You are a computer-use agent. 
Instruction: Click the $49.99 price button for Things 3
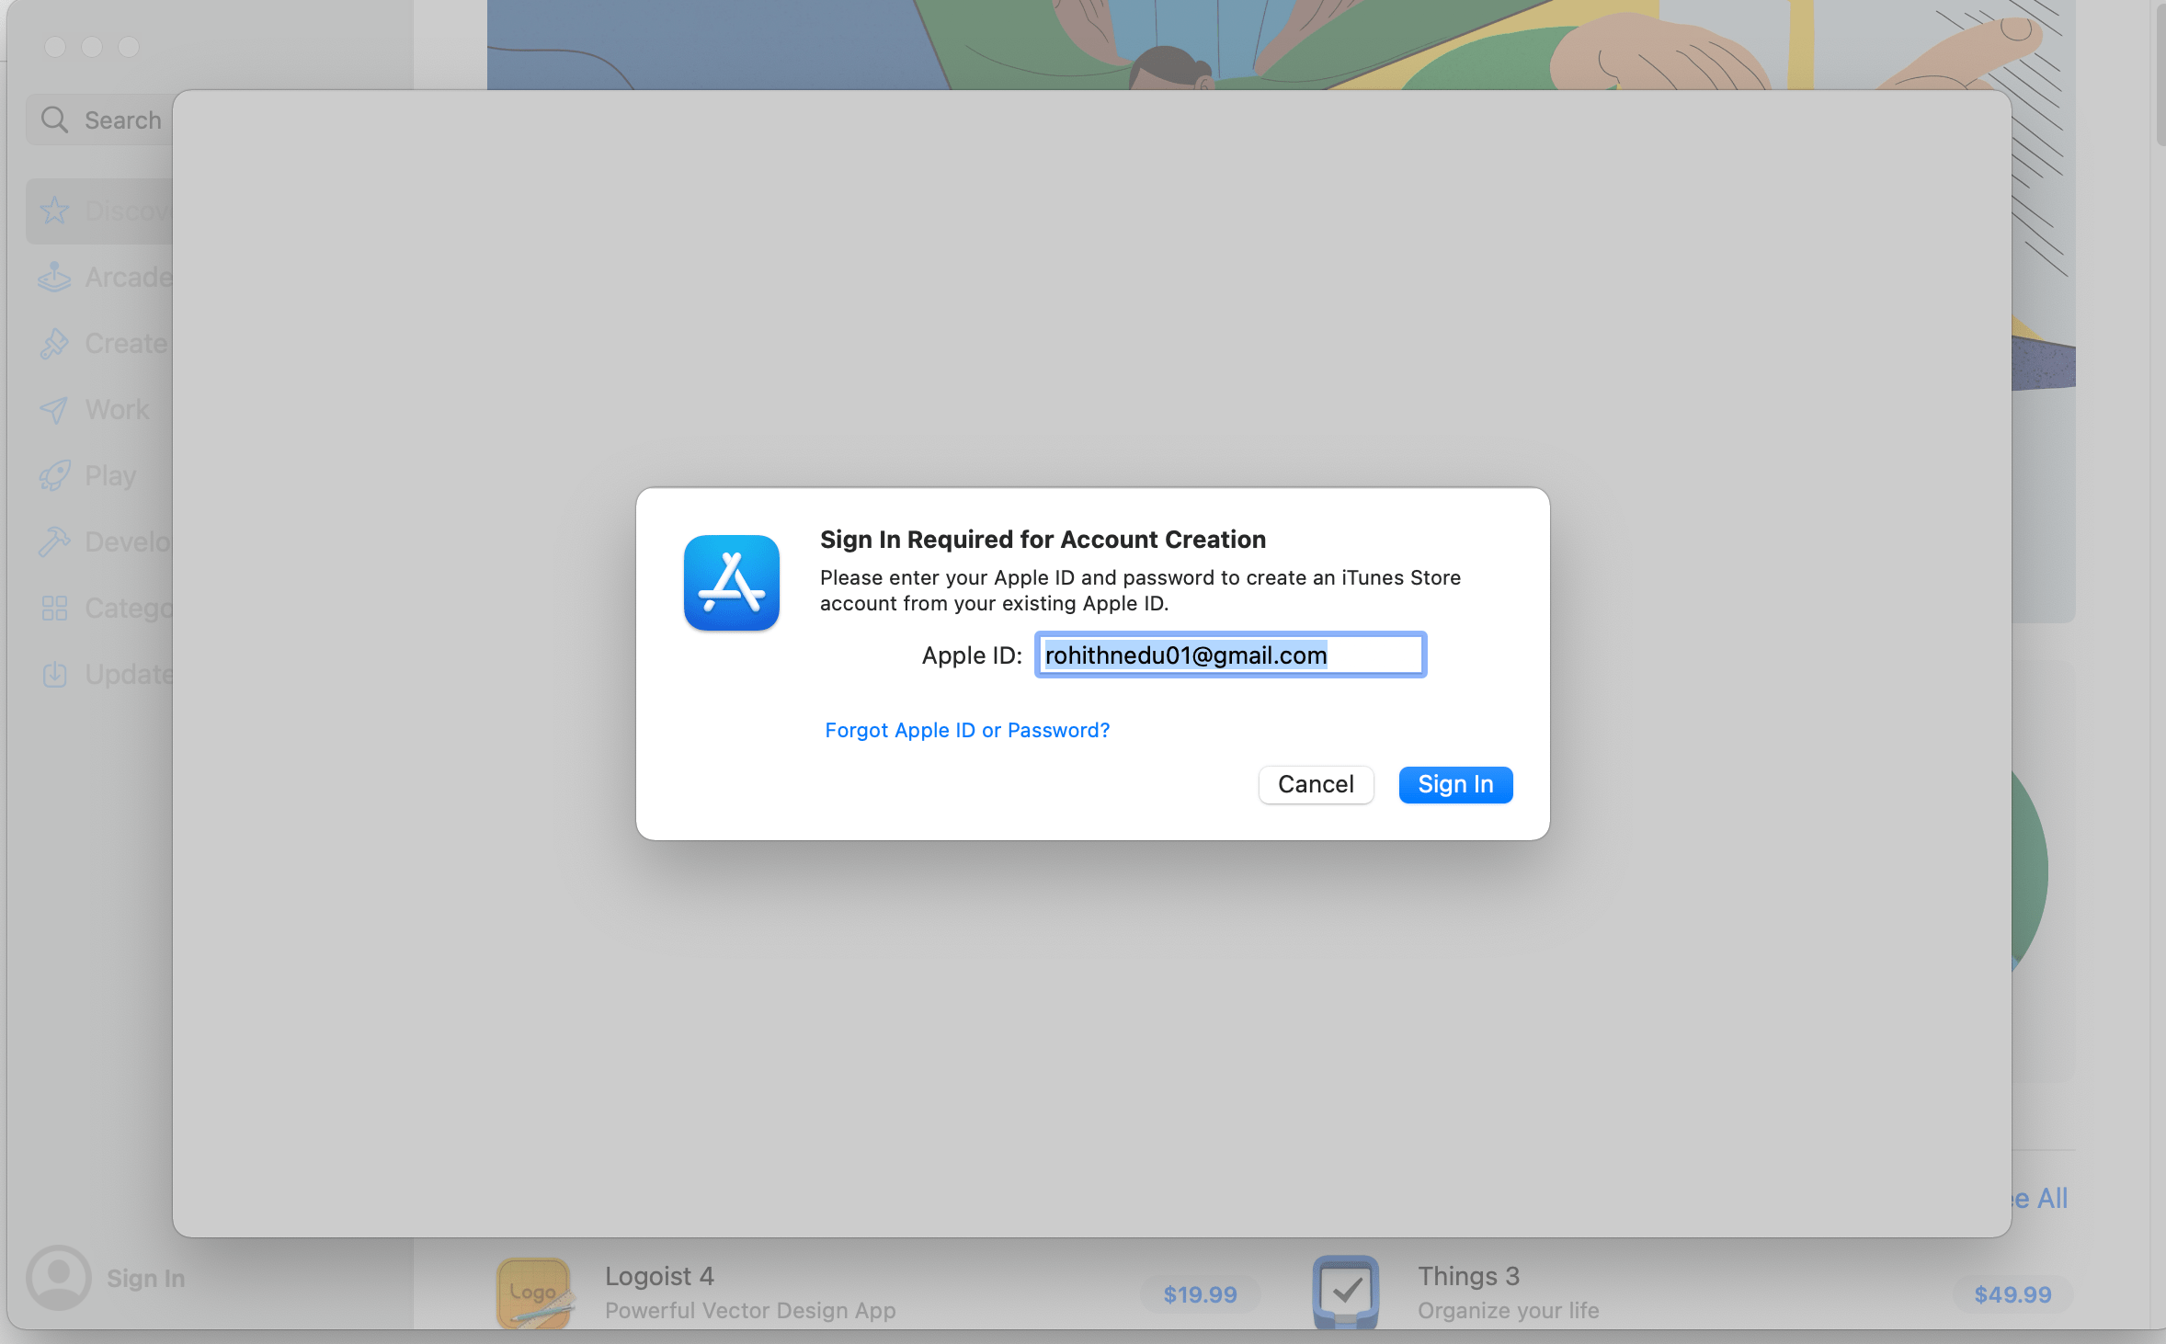(2012, 1294)
